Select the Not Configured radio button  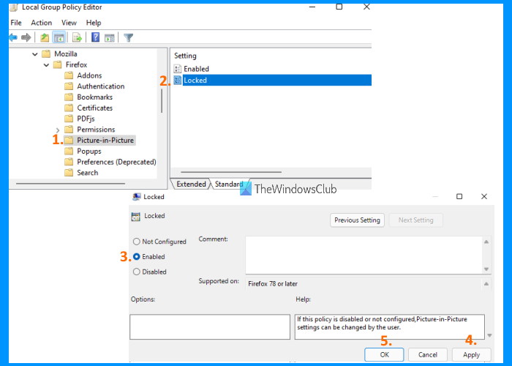pyautogui.click(x=137, y=242)
